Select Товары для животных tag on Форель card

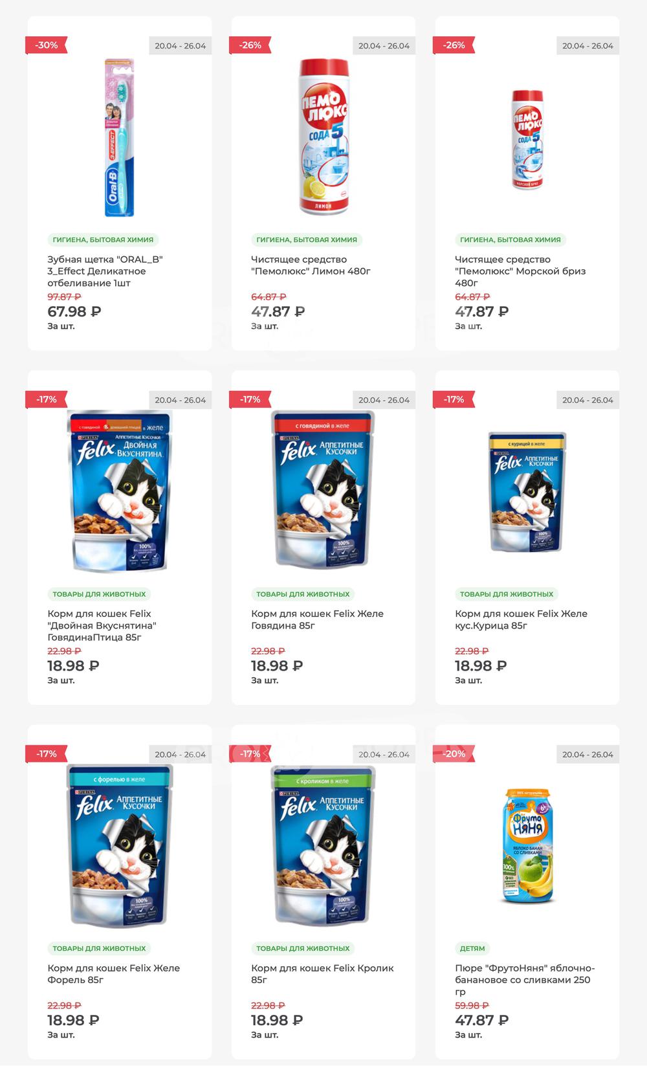coord(99,948)
